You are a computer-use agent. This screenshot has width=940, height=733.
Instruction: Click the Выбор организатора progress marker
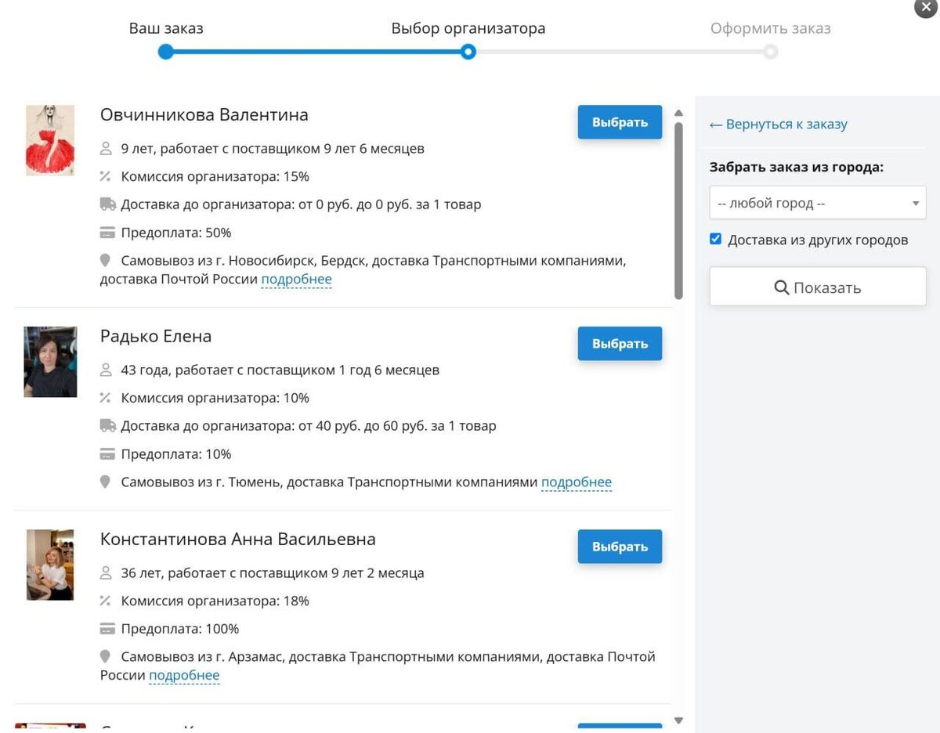click(468, 52)
